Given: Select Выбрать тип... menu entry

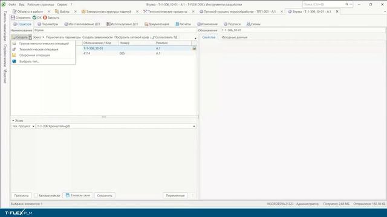Looking at the screenshot, I should coord(29,61).
